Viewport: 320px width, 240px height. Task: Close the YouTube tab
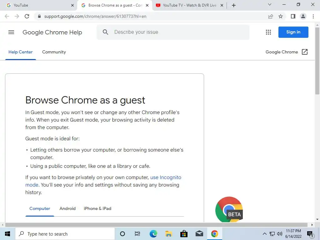click(x=72, y=5)
